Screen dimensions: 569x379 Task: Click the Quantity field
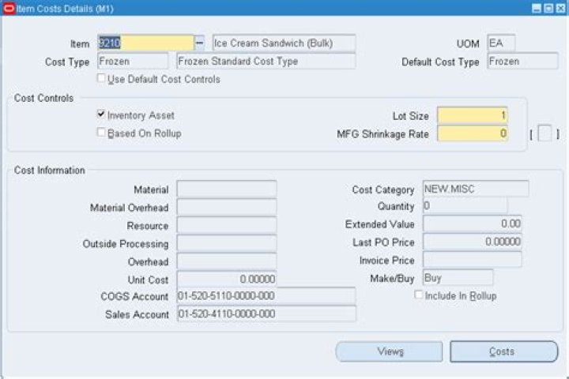tap(465, 206)
